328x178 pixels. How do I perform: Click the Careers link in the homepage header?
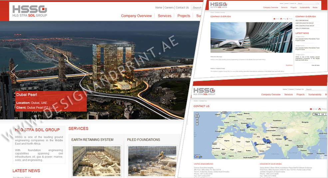pyautogui.click(x=169, y=8)
